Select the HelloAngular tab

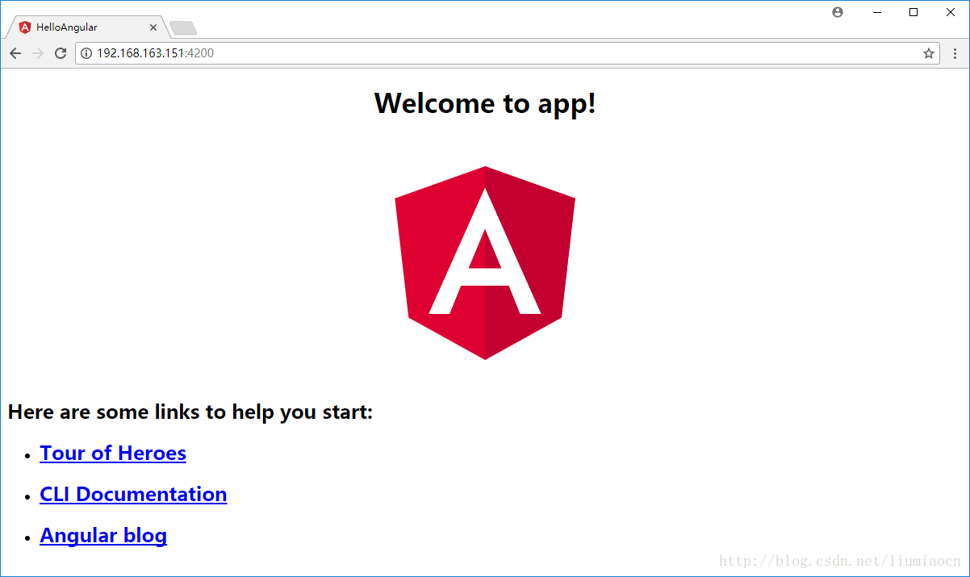pos(86,27)
